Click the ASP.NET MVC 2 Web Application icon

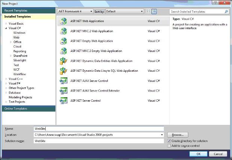[64, 31]
